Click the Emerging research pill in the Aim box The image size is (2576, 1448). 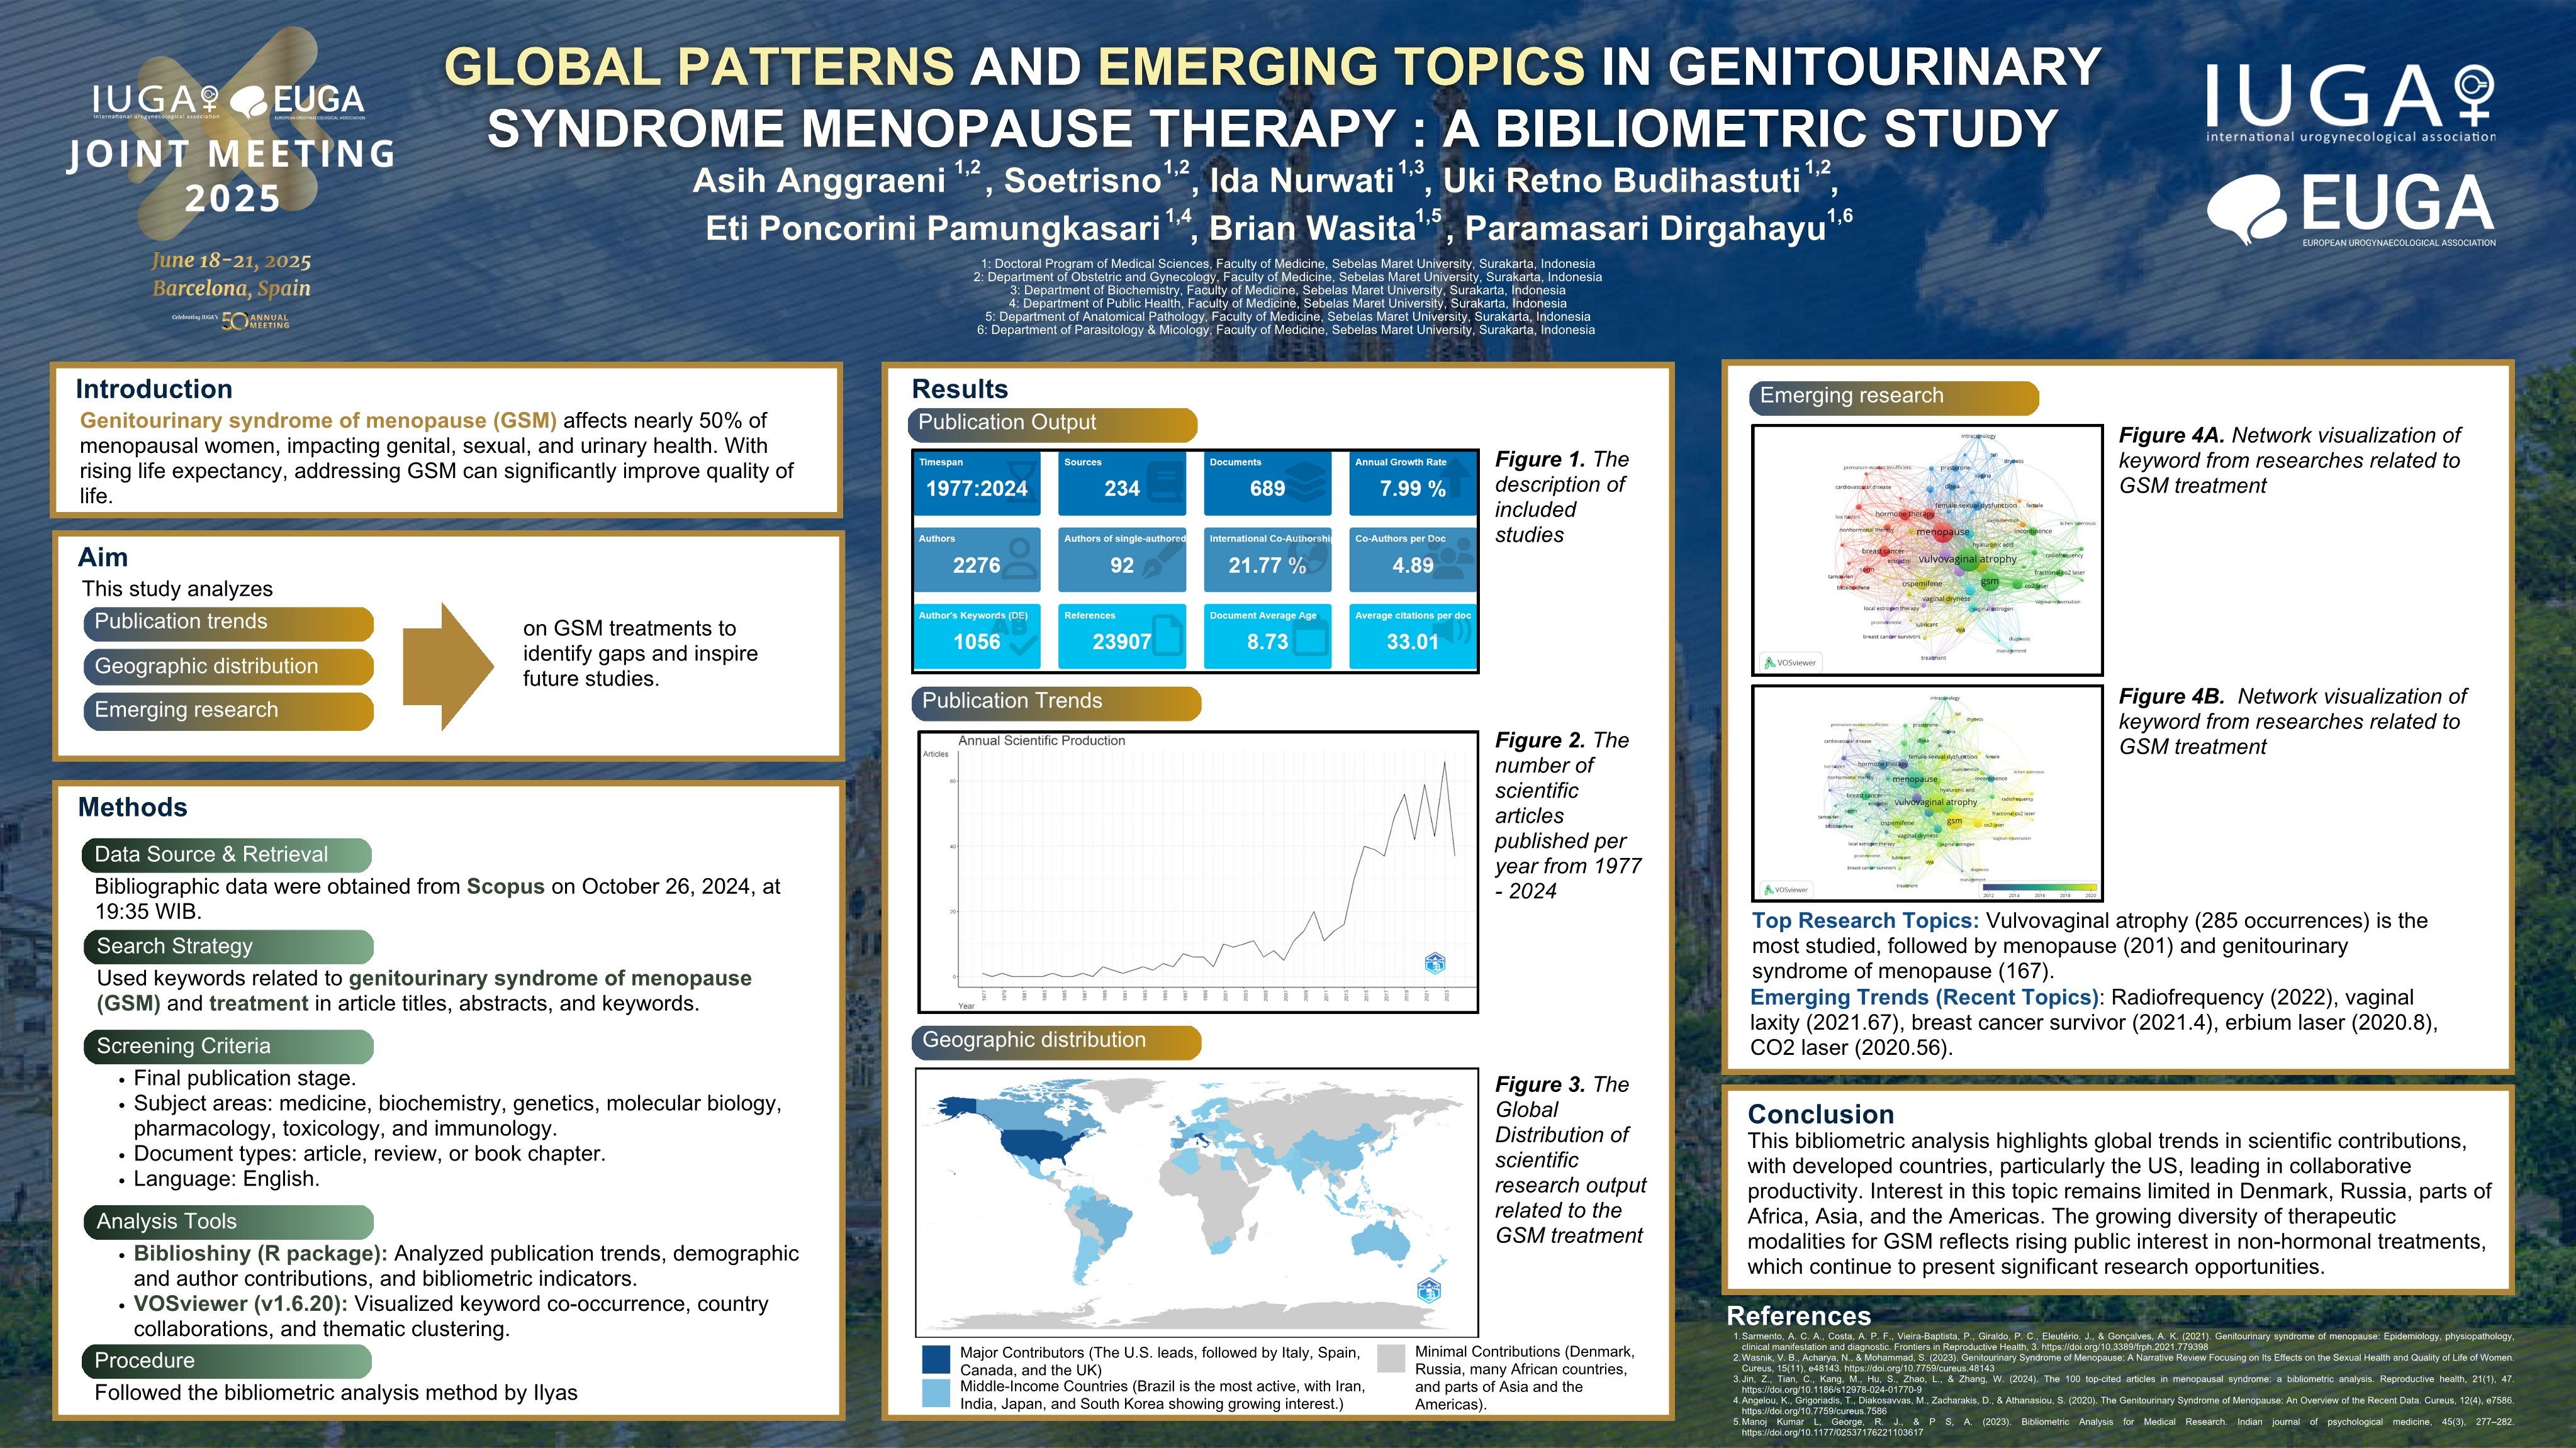[228, 711]
